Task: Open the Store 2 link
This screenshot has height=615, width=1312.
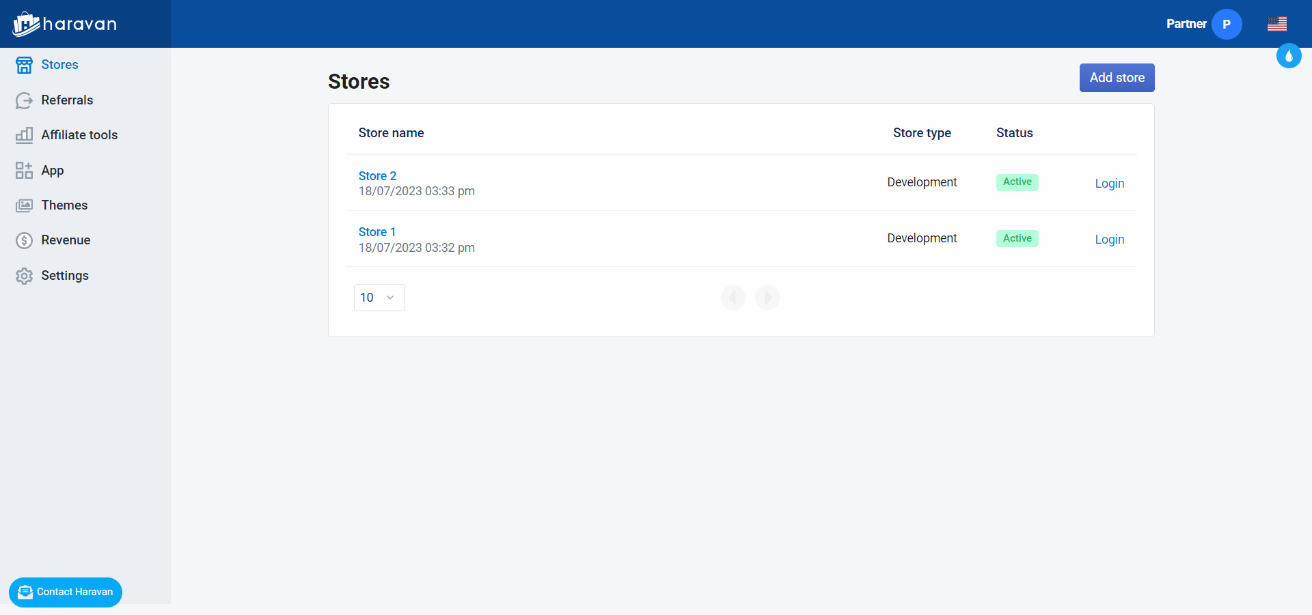Action: click(377, 176)
